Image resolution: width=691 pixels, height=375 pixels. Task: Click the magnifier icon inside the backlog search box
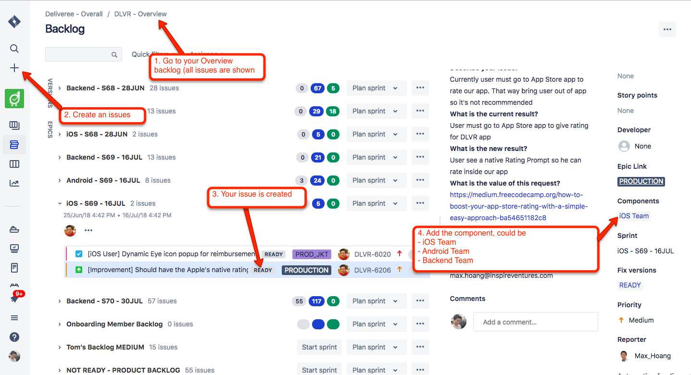click(x=114, y=55)
